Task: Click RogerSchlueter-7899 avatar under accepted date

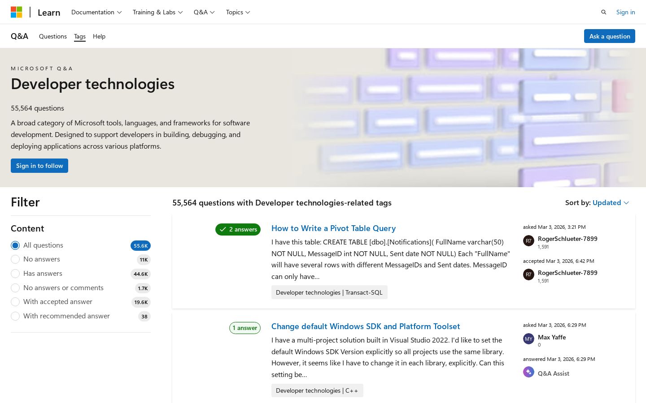Action: [528, 274]
